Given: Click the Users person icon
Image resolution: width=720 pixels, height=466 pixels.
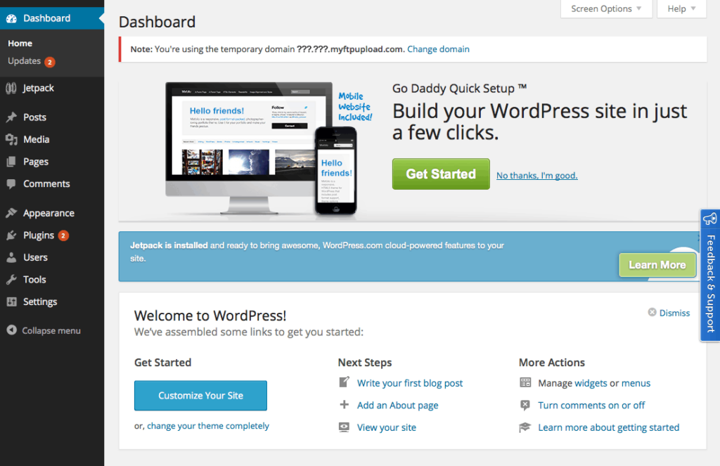Looking at the screenshot, I should tap(11, 257).
